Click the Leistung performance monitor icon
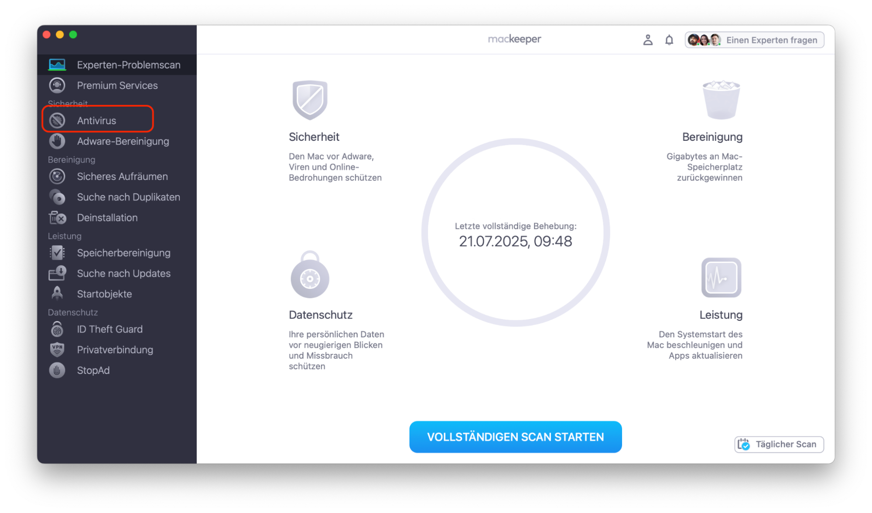The image size is (872, 513). coord(721,278)
